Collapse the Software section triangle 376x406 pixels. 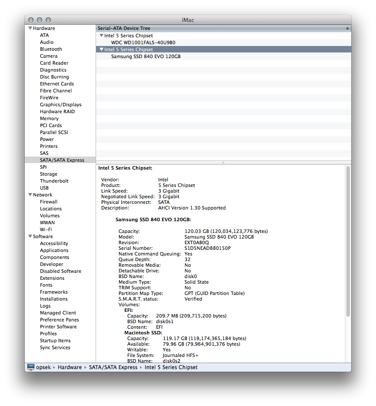30,236
